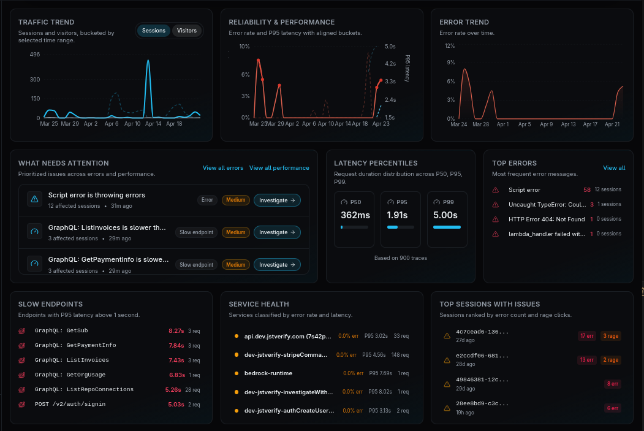Select the Script error row text in Top Errors
The image size is (644, 431).
(524, 190)
